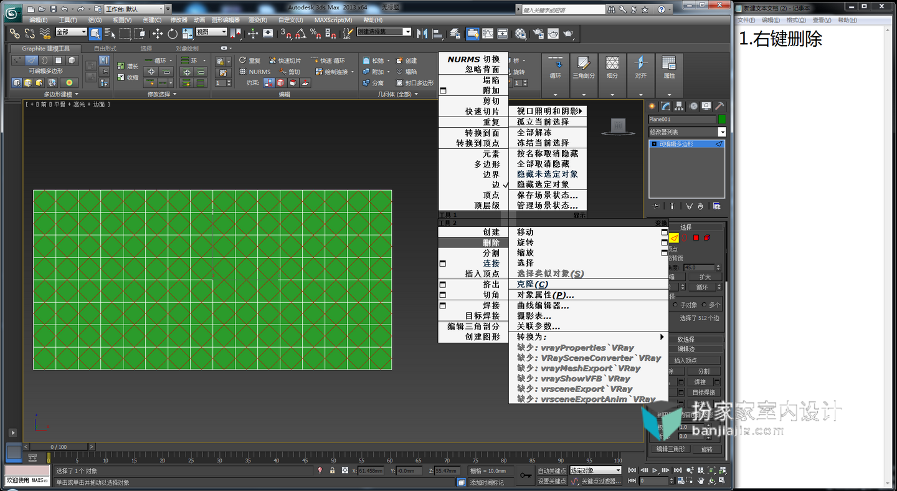Screen dimensions: 897x491
Task: Open 旋转 transform settings box in quad menu
Action: pyautogui.click(x=664, y=242)
